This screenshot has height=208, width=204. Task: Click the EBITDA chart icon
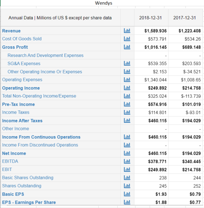127,161
